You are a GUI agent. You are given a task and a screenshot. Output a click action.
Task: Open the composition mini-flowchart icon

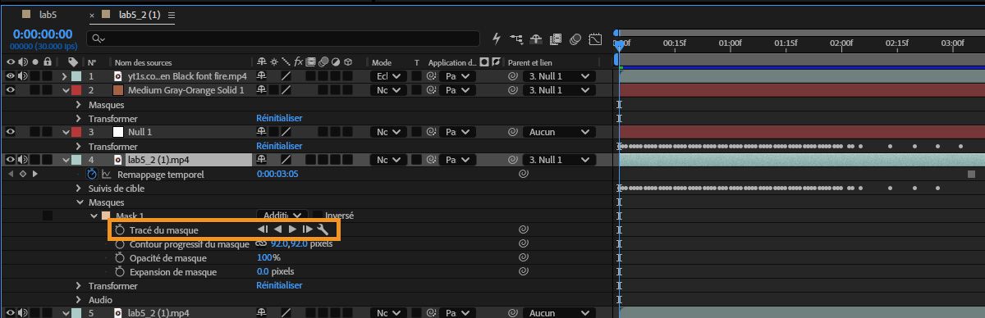[516, 39]
